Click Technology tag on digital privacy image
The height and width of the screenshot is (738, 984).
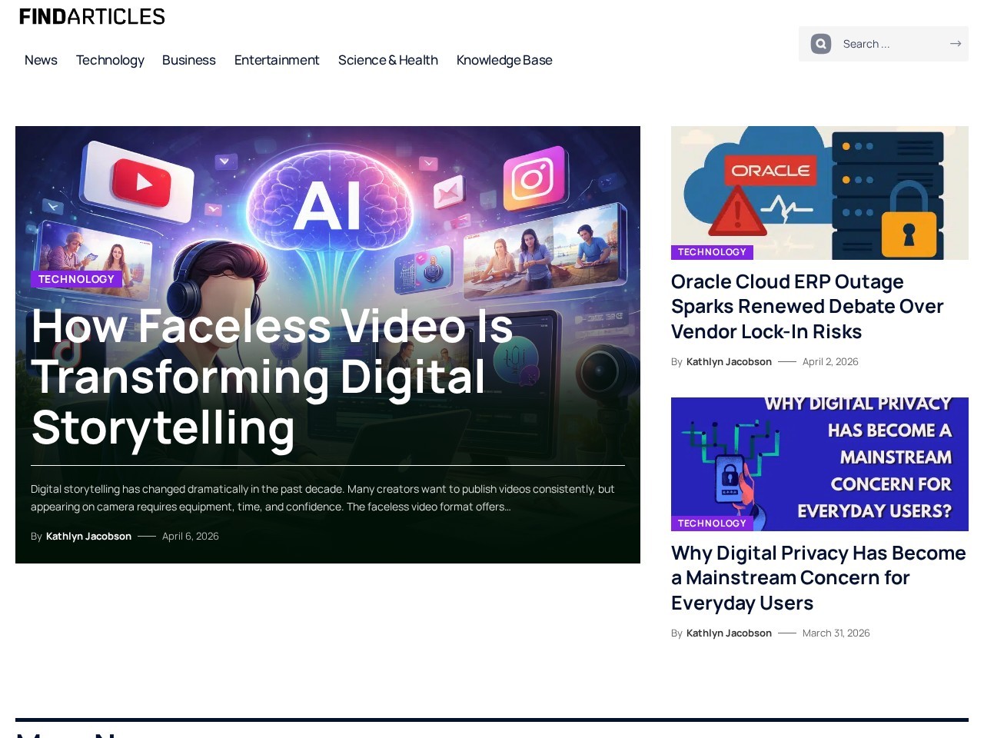point(712,524)
